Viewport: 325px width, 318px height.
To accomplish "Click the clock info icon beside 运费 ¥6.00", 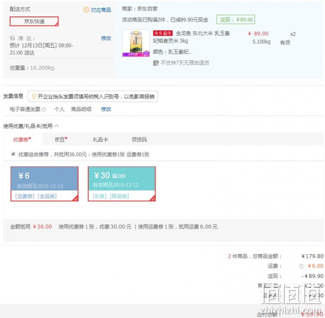I will (x=301, y=266).
